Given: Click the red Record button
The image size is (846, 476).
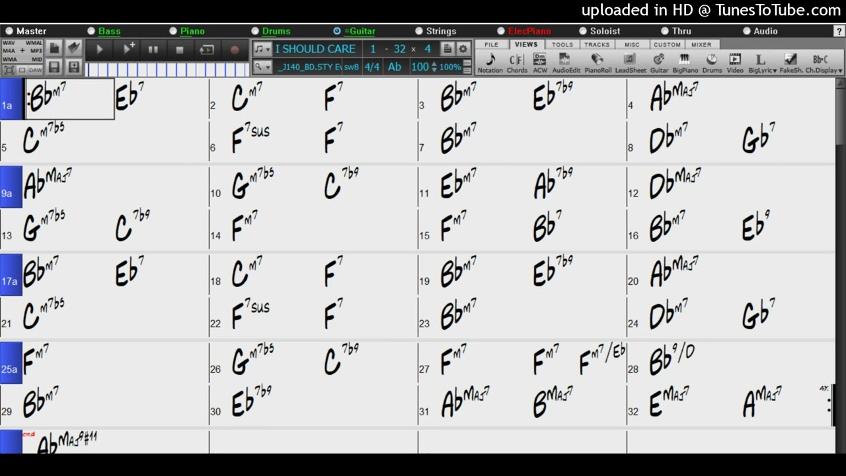Looking at the screenshot, I should click(x=234, y=50).
